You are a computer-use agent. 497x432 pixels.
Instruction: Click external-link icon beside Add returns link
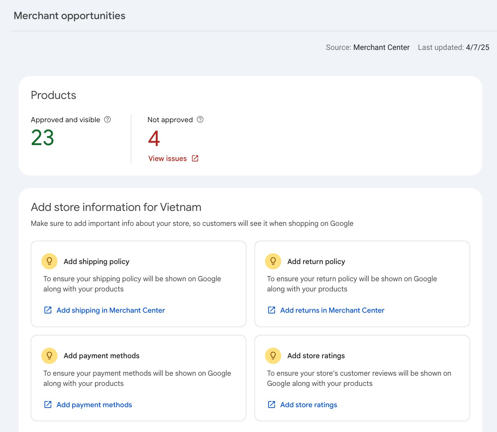point(271,310)
